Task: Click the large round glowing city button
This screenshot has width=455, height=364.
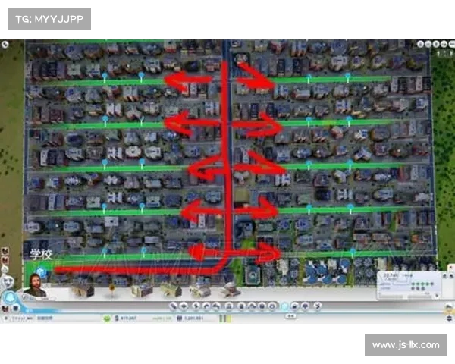Action: [9, 297]
